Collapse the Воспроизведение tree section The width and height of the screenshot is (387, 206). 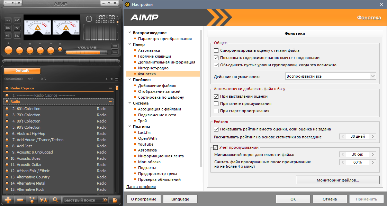tap(129, 32)
